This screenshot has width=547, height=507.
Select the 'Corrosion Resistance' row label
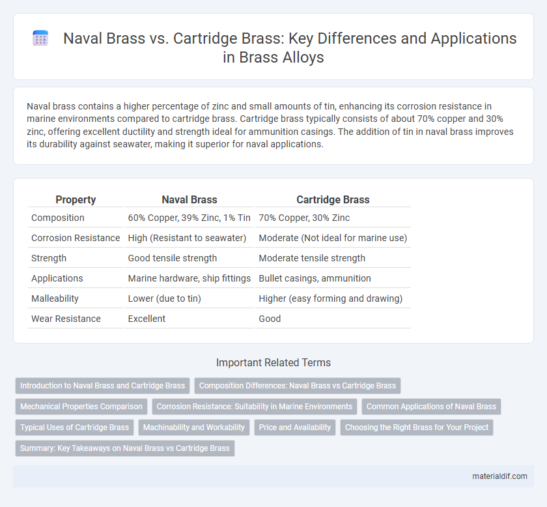point(76,238)
